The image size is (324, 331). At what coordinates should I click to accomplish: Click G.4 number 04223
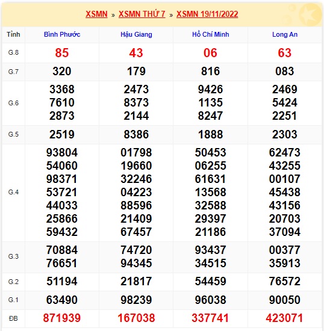click(x=136, y=193)
